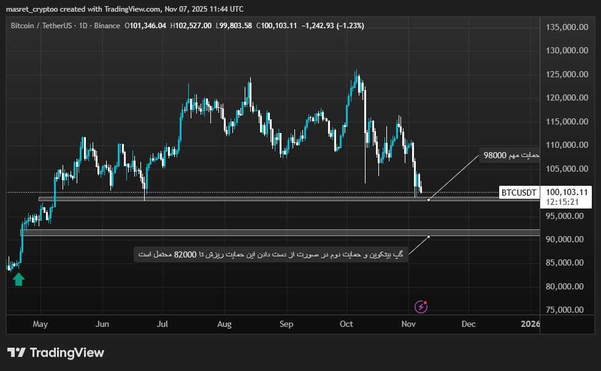Image resolution: width=601 pixels, height=371 pixels.
Task: Click the TradingView logo icon
Action: [x=17, y=353]
